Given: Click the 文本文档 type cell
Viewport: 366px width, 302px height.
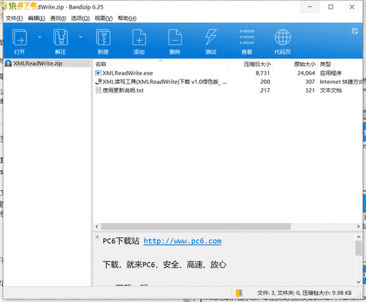Looking at the screenshot, I should tap(331, 90).
